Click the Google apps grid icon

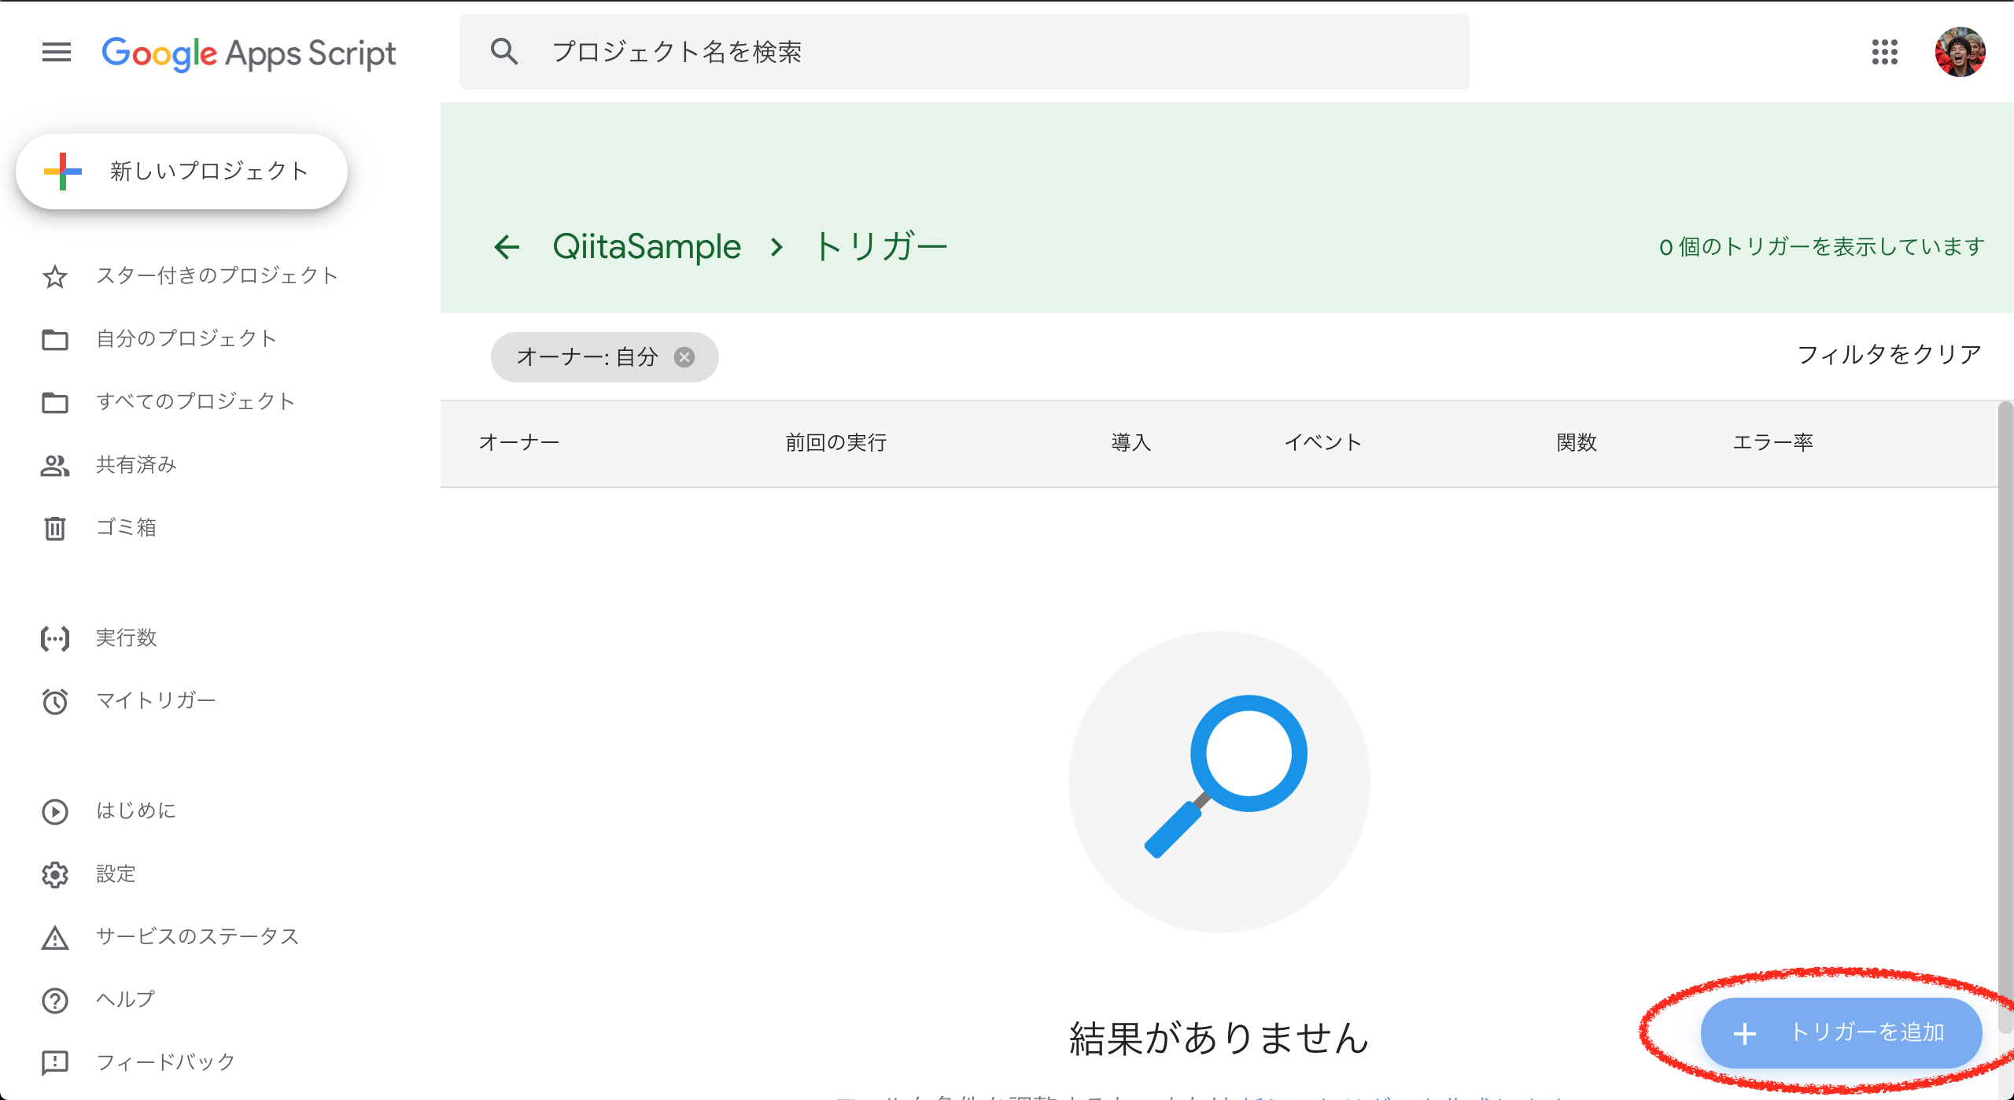coord(1884,53)
